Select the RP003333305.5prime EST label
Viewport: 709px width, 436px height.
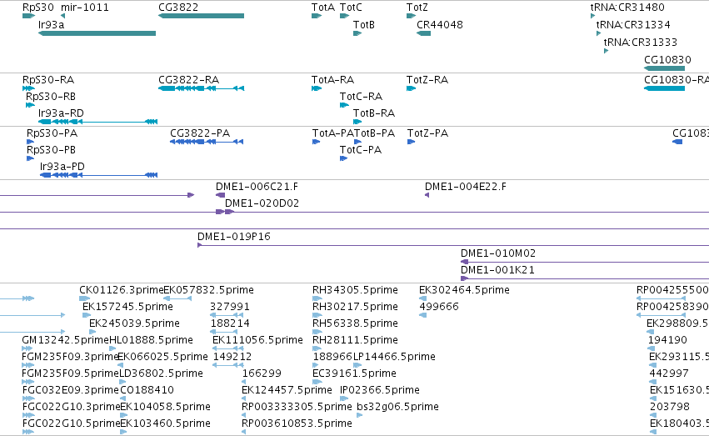(x=297, y=407)
